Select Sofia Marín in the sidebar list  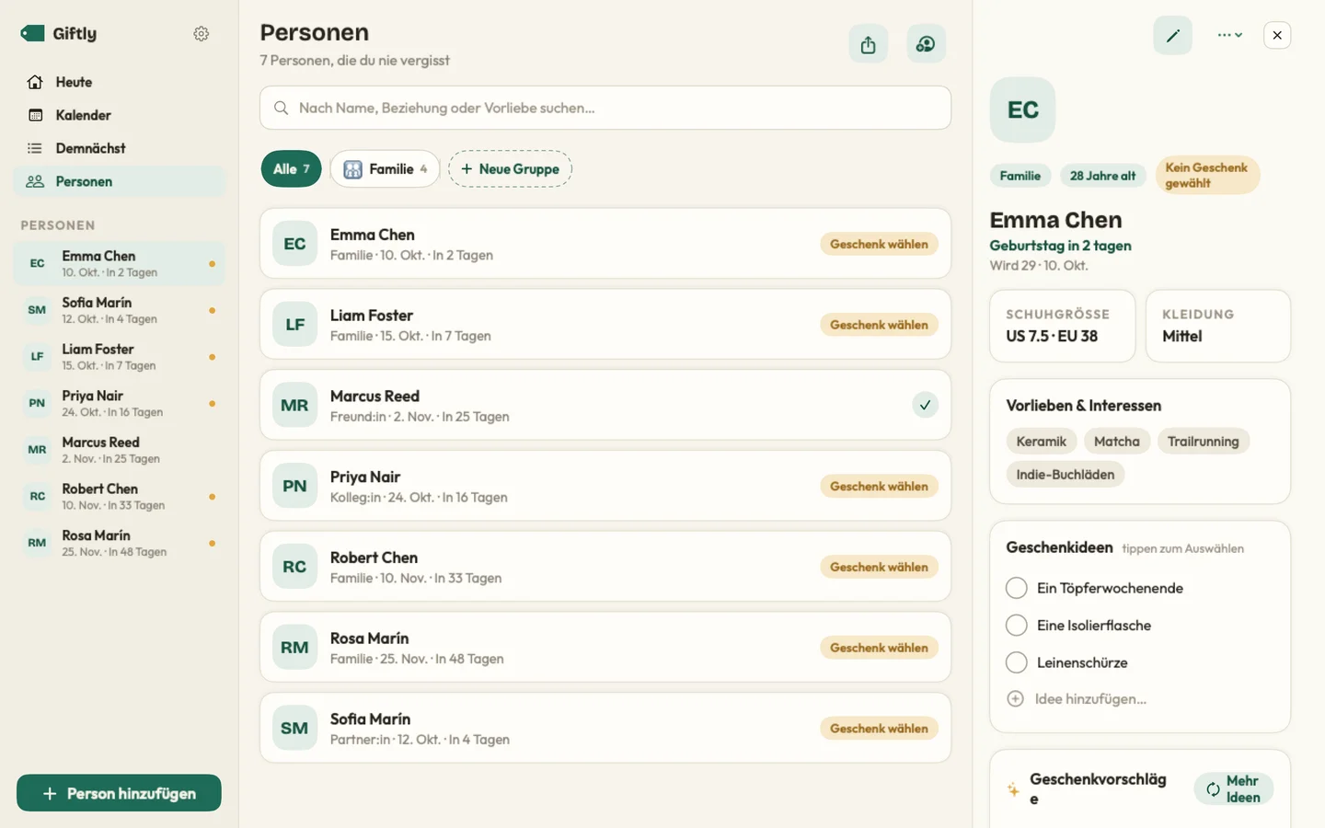(x=120, y=310)
